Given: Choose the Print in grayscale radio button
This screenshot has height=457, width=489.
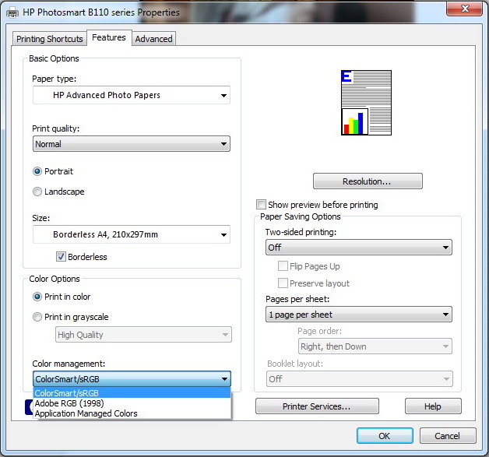Looking at the screenshot, I should point(37,317).
